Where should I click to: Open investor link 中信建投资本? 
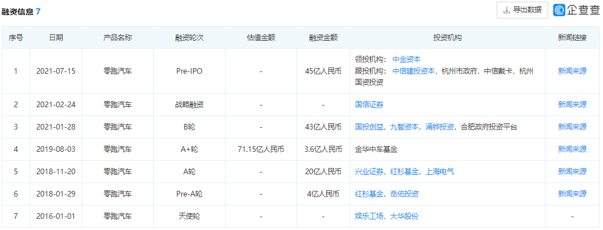[x=413, y=71]
